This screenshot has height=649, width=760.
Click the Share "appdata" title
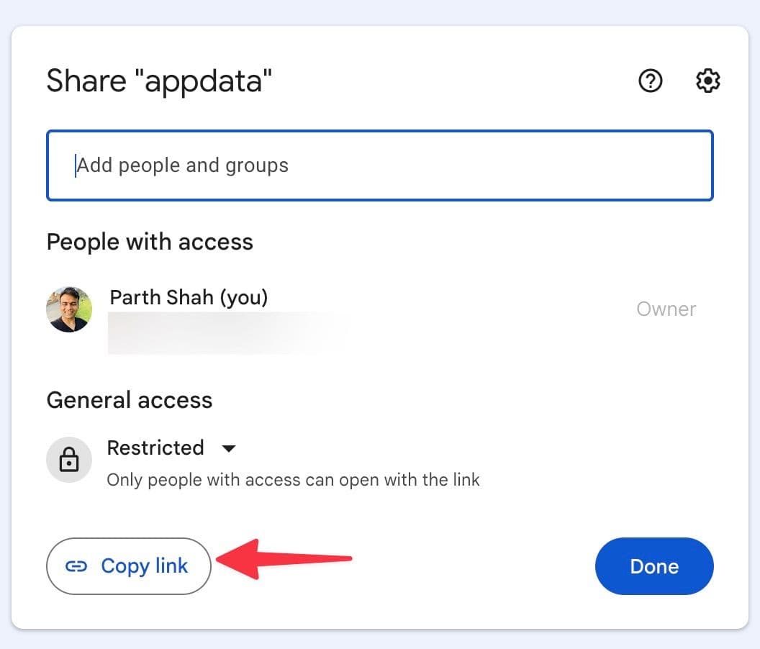tap(160, 81)
